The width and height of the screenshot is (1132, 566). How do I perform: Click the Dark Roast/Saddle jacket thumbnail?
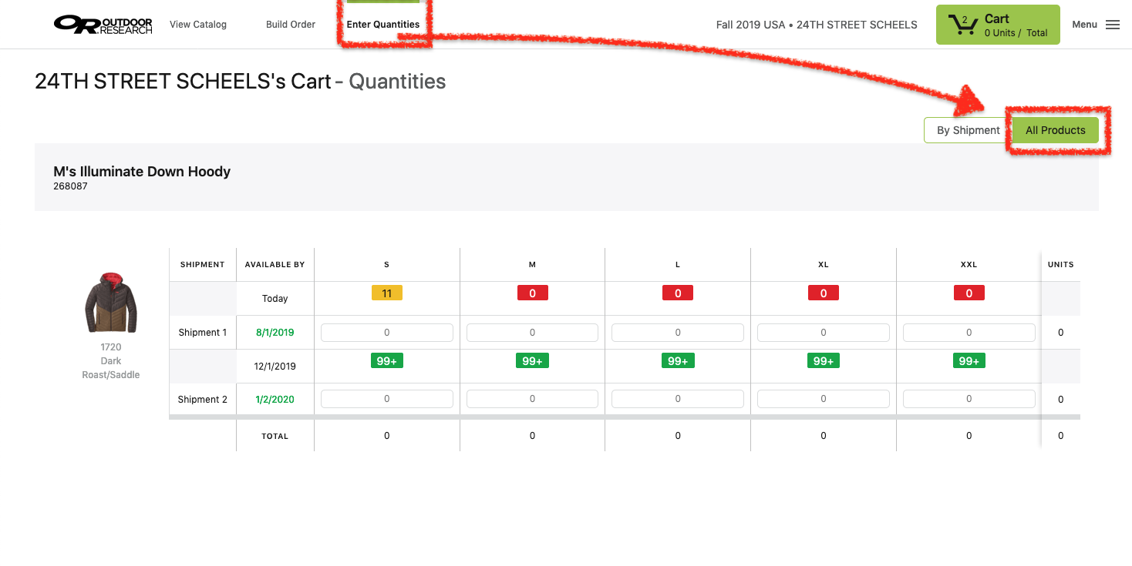110,303
